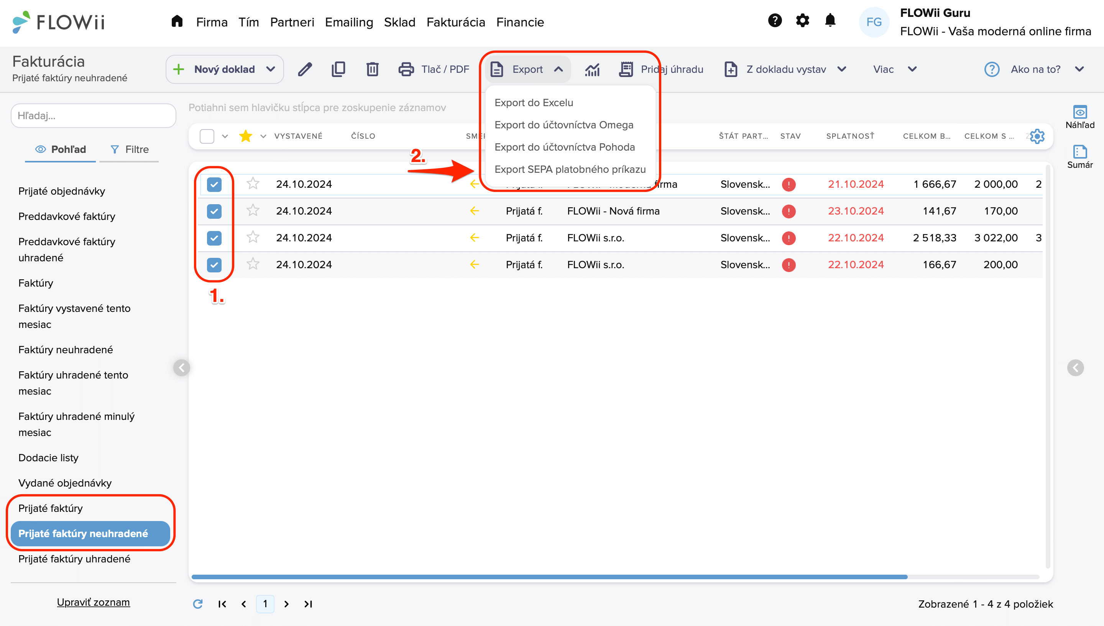The image size is (1104, 626).
Task: Open Dodacie listy view
Action: [x=48, y=457]
